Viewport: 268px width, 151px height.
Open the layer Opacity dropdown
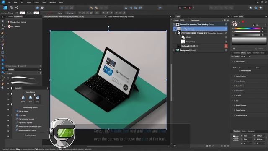click(x=188, y=20)
